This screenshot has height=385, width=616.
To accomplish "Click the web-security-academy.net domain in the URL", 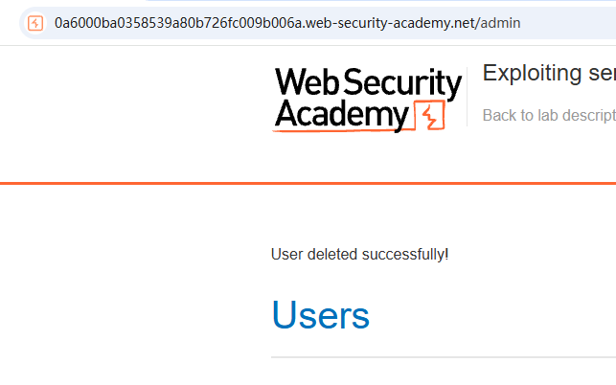I will tap(391, 23).
